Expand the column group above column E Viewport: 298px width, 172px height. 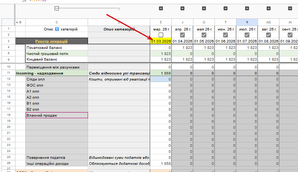coord(161,8)
